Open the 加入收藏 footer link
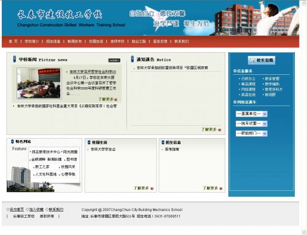This screenshot has height=235, width=307. [36, 209]
